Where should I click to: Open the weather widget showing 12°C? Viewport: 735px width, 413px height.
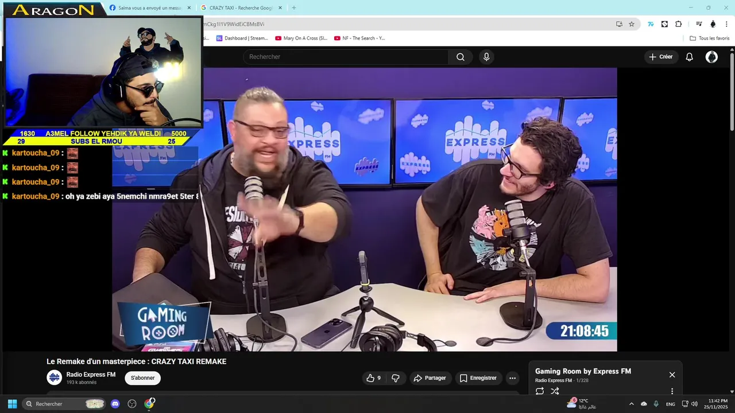[x=582, y=404]
